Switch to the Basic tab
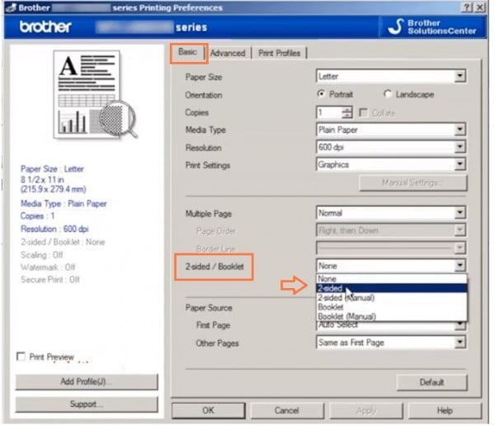The image size is (495, 426). click(187, 52)
